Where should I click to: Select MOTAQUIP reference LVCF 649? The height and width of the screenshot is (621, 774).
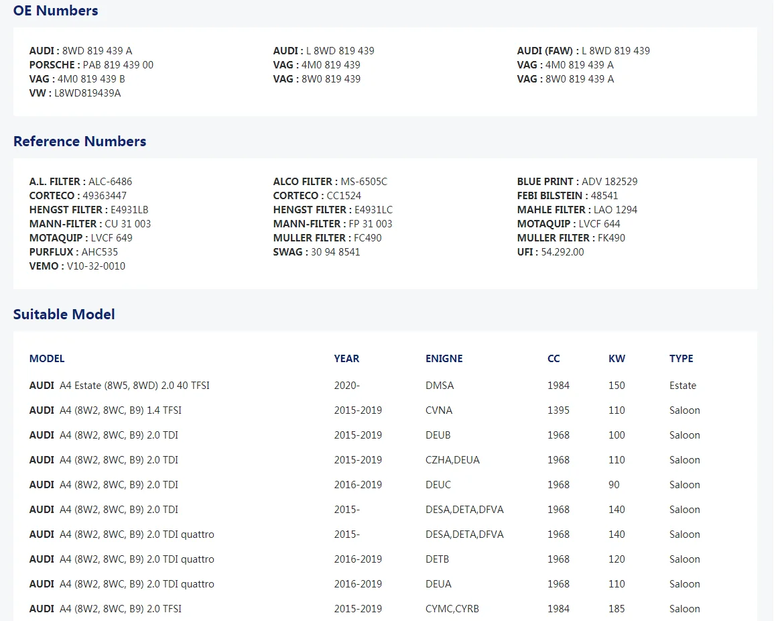tap(81, 238)
